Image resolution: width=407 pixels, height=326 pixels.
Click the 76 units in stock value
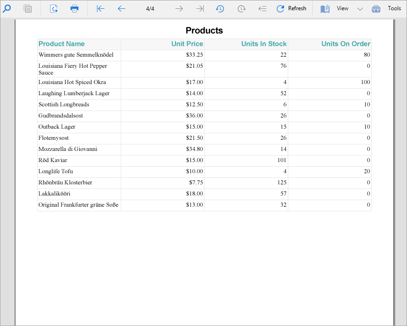(x=284, y=66)
